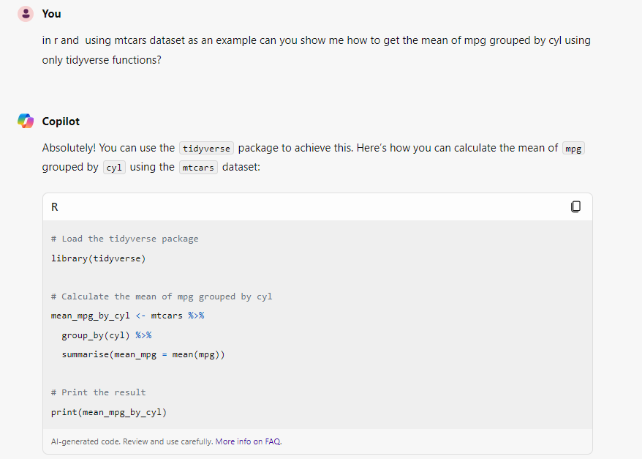
Task: Click the mpg inline code chip
Action: [573, 148]
